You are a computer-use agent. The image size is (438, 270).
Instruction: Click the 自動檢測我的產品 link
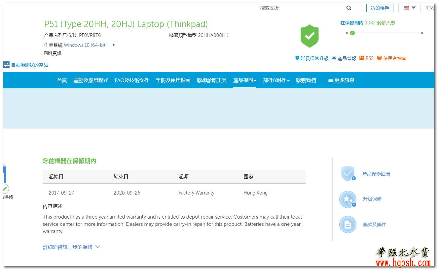click(30, 65)
